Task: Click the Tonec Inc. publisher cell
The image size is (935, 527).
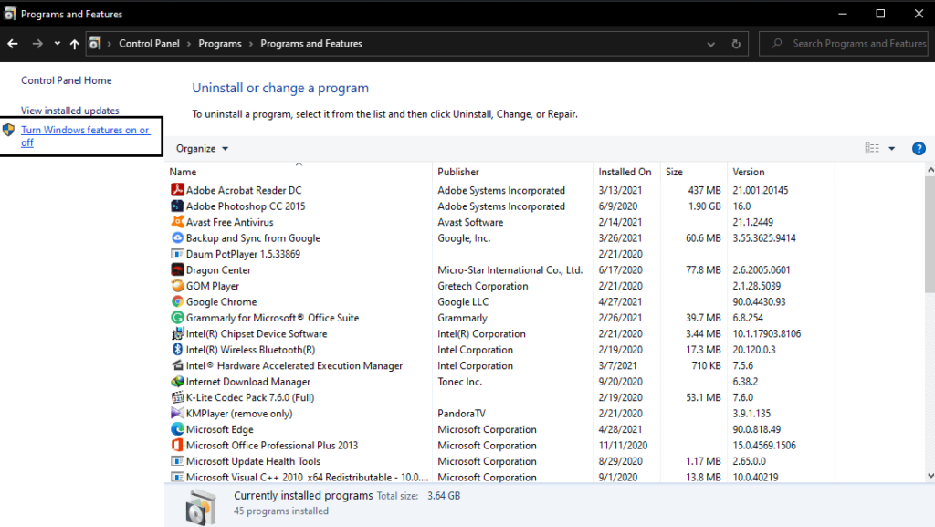Action: pyautogui.click(x=460, y=382)
